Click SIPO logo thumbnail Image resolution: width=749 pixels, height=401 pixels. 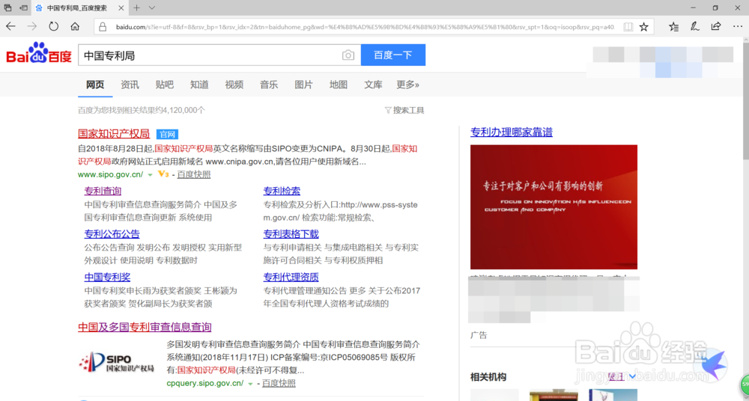(117, 363)
